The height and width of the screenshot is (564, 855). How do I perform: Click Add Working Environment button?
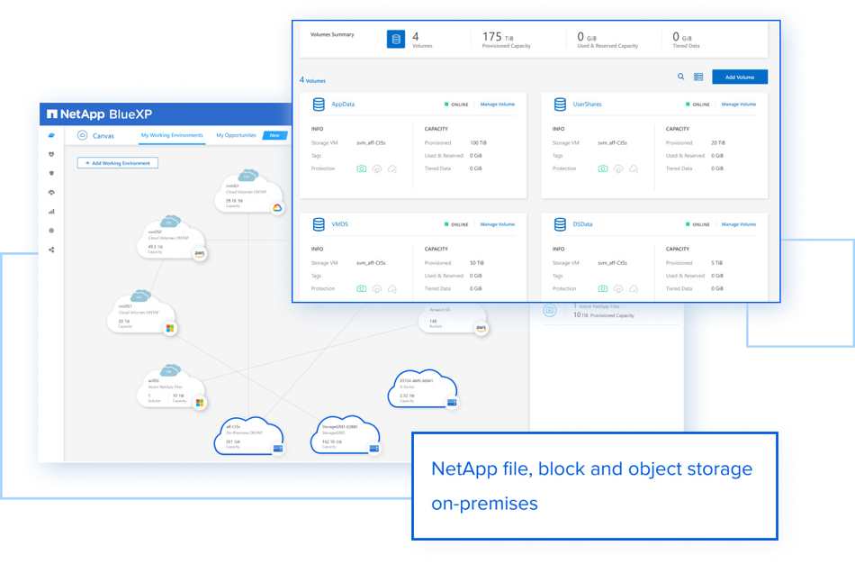(118, 163)
